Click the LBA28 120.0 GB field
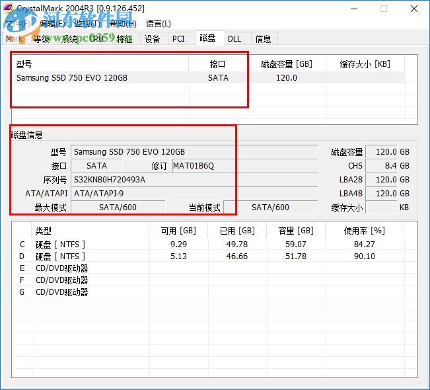The image size is (430, 390). (x=382, y=180)
